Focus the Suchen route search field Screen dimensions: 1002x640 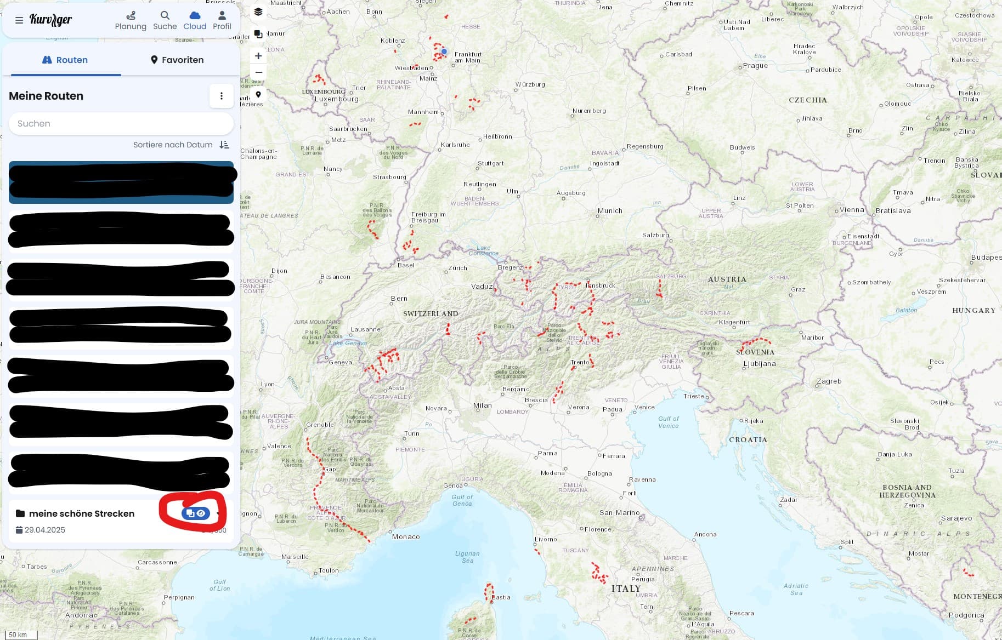click(121, 124)
